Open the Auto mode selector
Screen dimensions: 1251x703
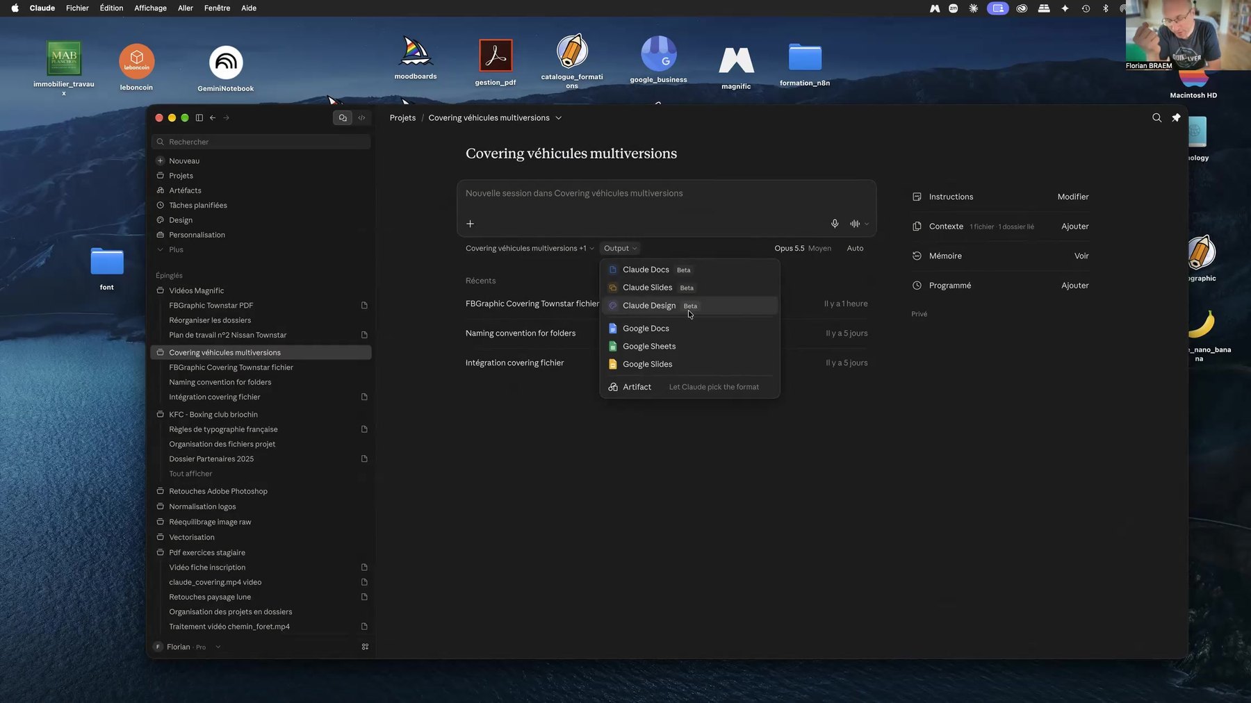[855, 249]
